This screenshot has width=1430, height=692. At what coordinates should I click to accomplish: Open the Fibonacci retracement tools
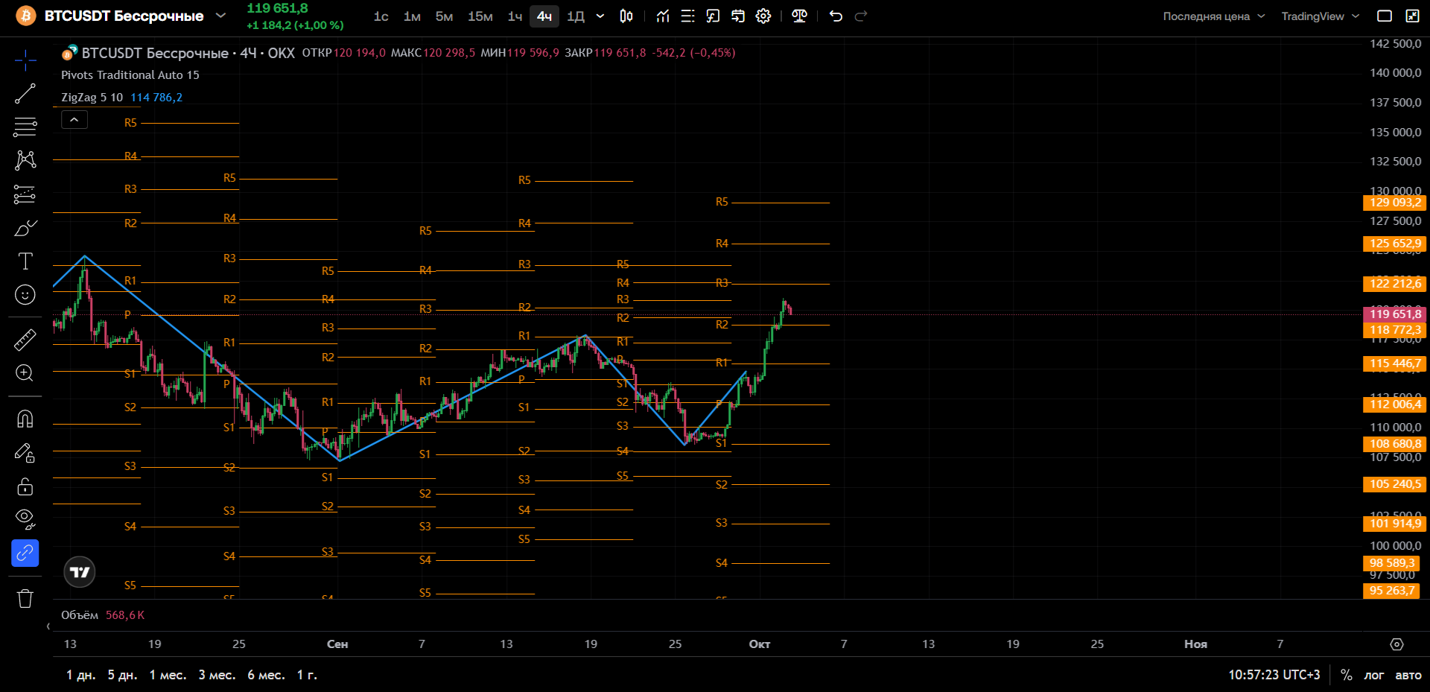coord(25,127)
